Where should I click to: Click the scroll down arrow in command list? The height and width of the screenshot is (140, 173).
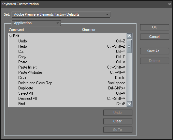click(x=129, y=104)
